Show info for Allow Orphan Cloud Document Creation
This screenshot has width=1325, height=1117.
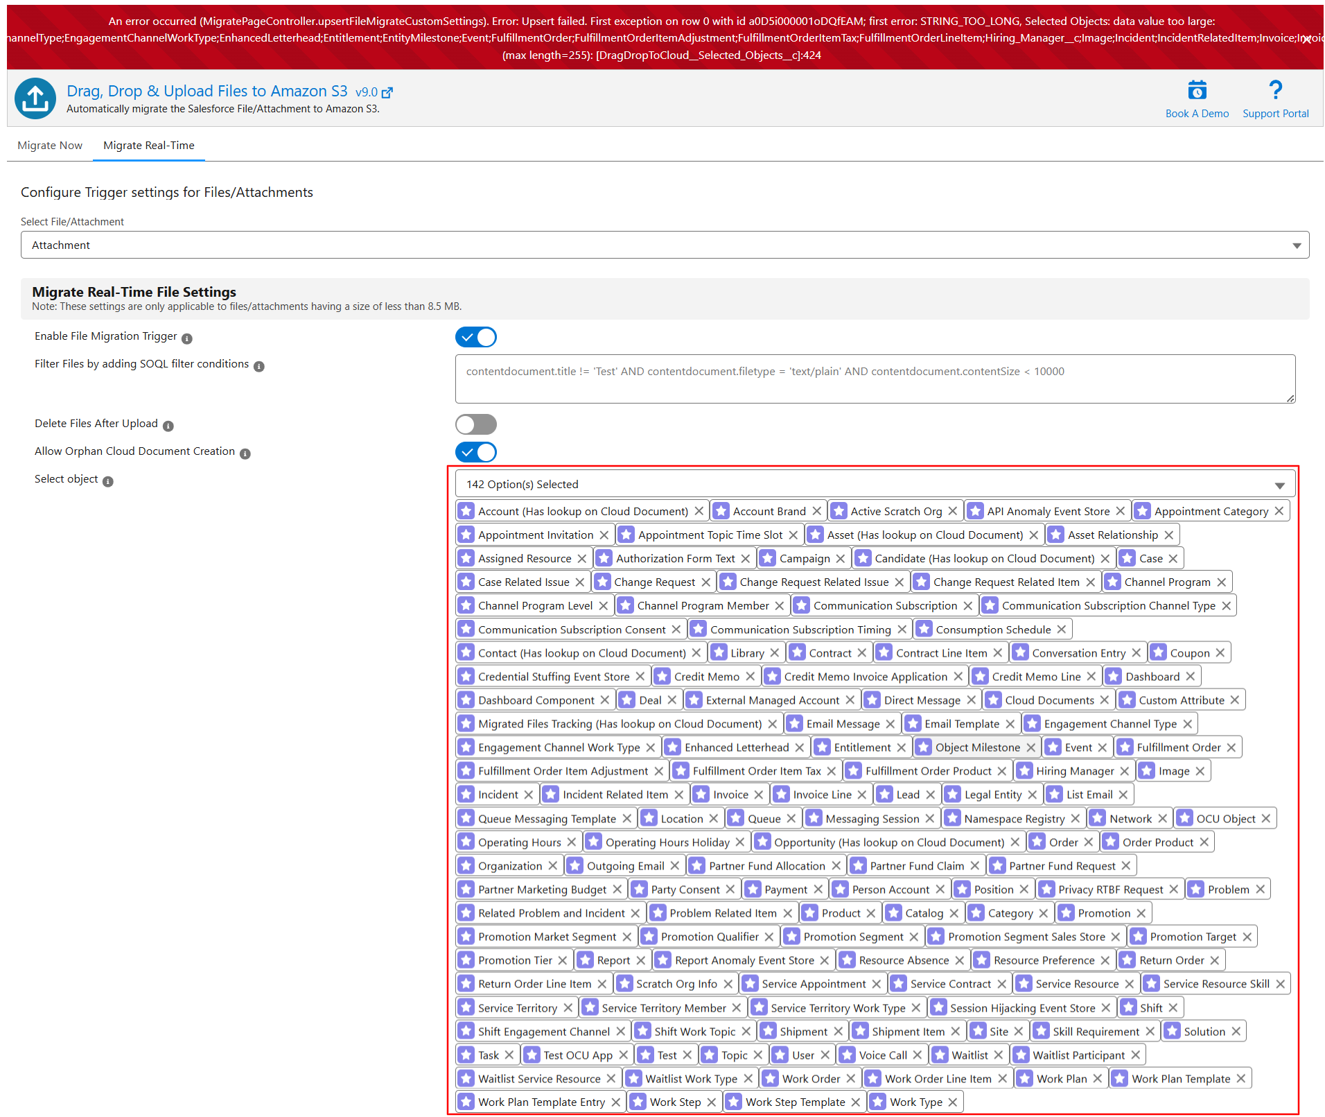click(x=245, y=453)
